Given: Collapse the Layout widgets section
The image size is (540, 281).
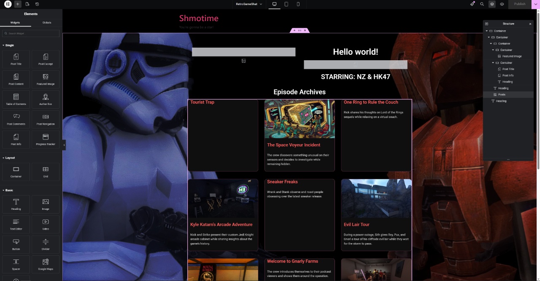Looking at the screenshot, I should click(x=9, y=158).
